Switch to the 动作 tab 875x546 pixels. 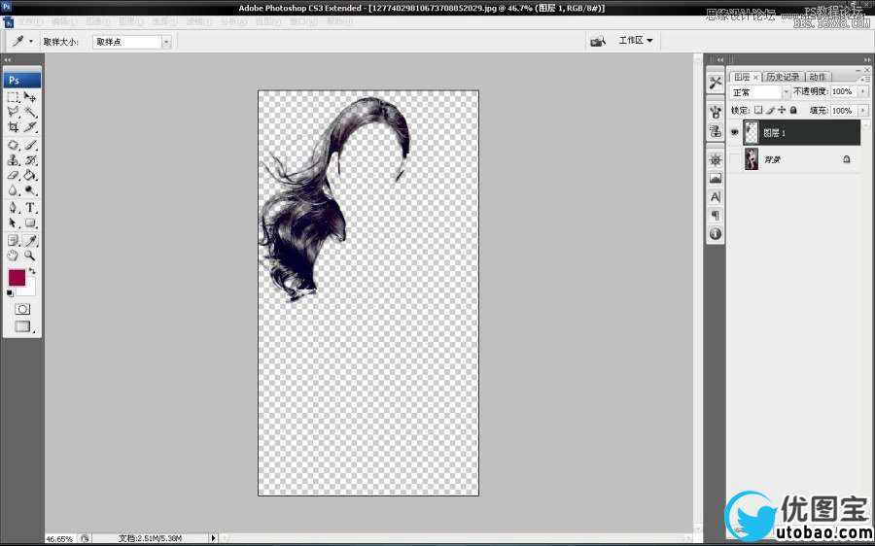pyautogui.click(x=818, y=77)
